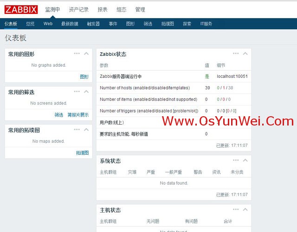Click the 用户数(线上) row label
This screenshot has height=232, width=297.
click(112, 123)
